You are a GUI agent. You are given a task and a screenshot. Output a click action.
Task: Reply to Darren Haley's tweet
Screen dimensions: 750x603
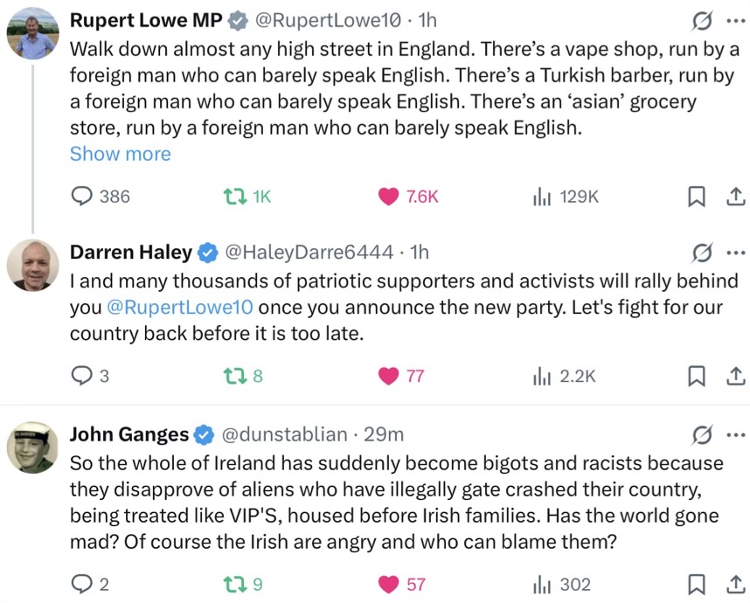point(89,376)
